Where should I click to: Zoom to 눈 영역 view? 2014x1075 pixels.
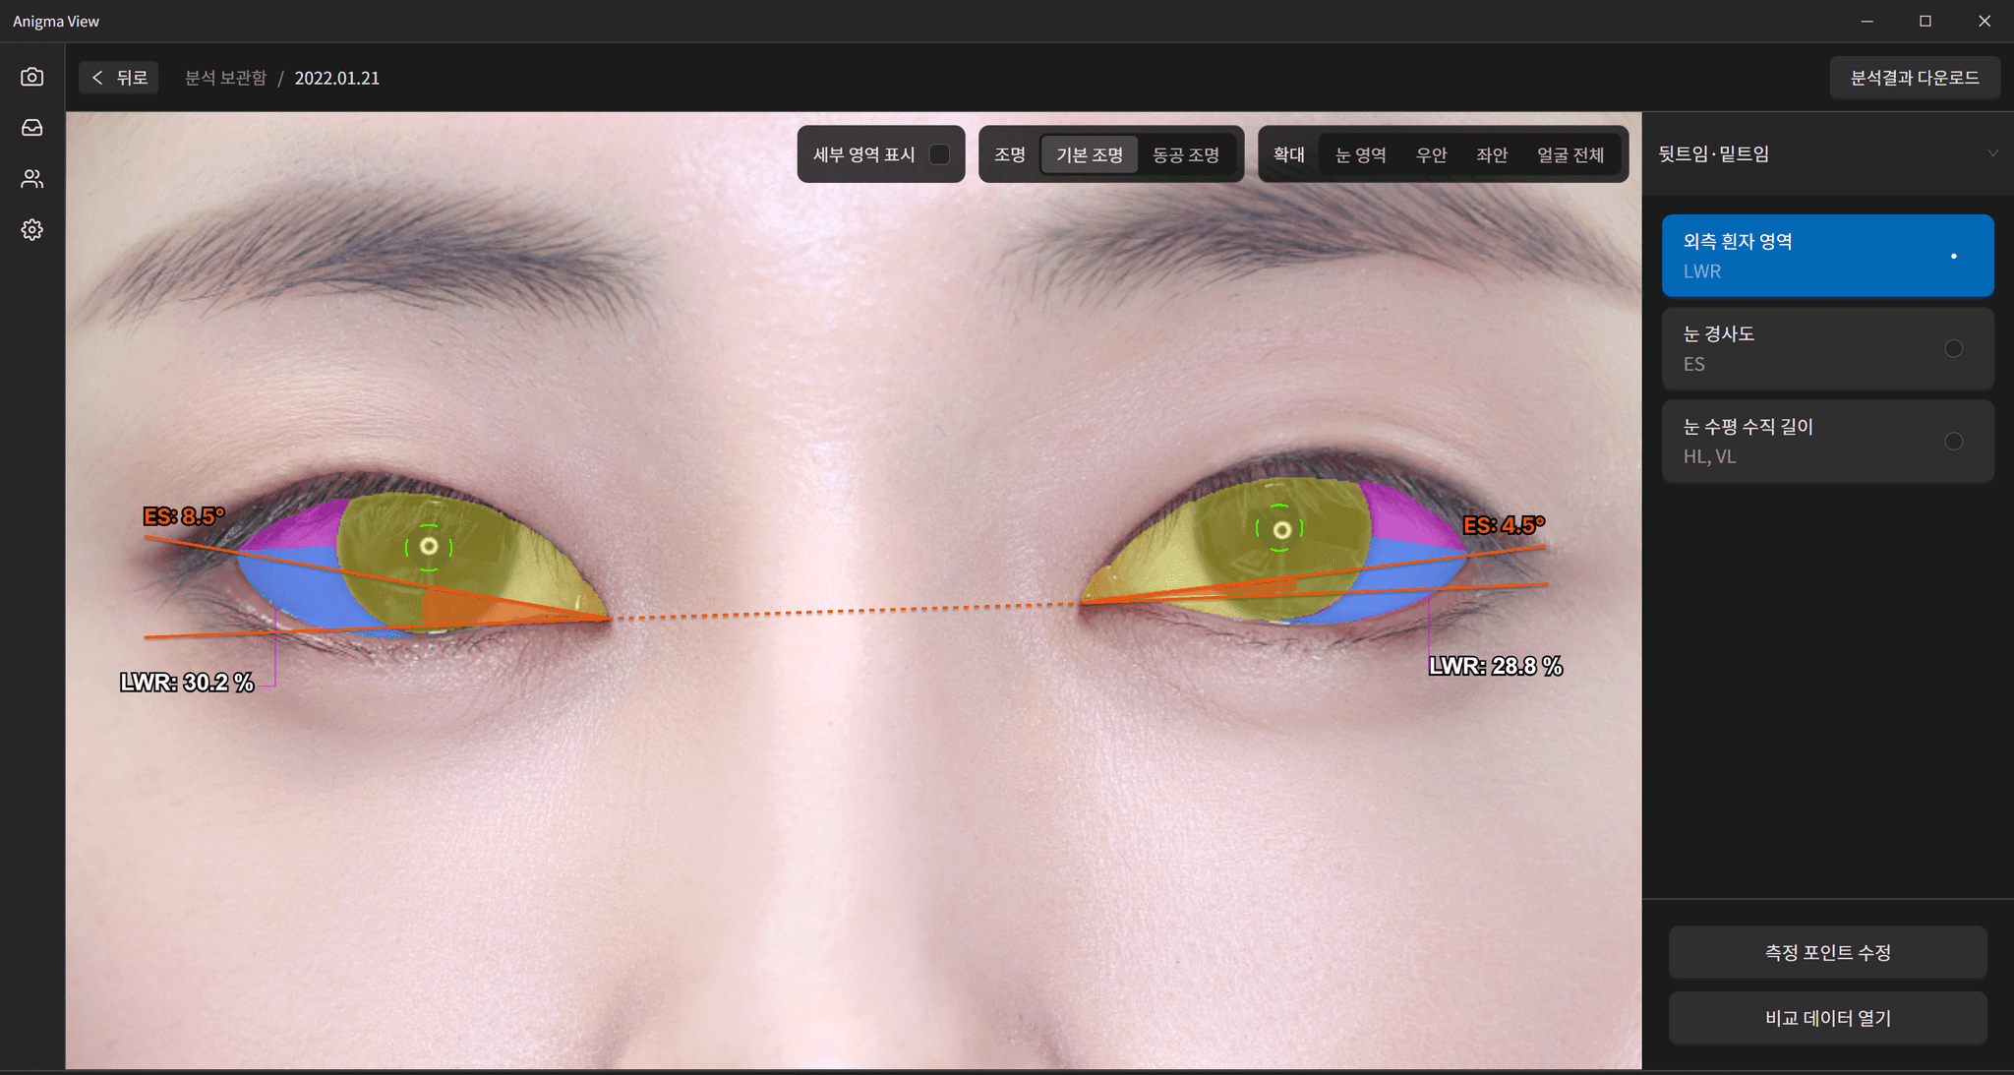pyautogui.click(x=1360, y=154)
